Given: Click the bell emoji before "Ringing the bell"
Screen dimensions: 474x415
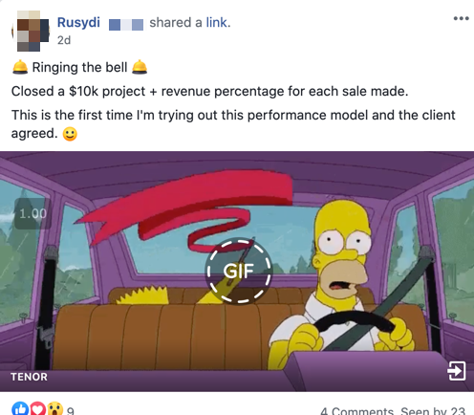Looking at the screenshot, I should [20, 67].
